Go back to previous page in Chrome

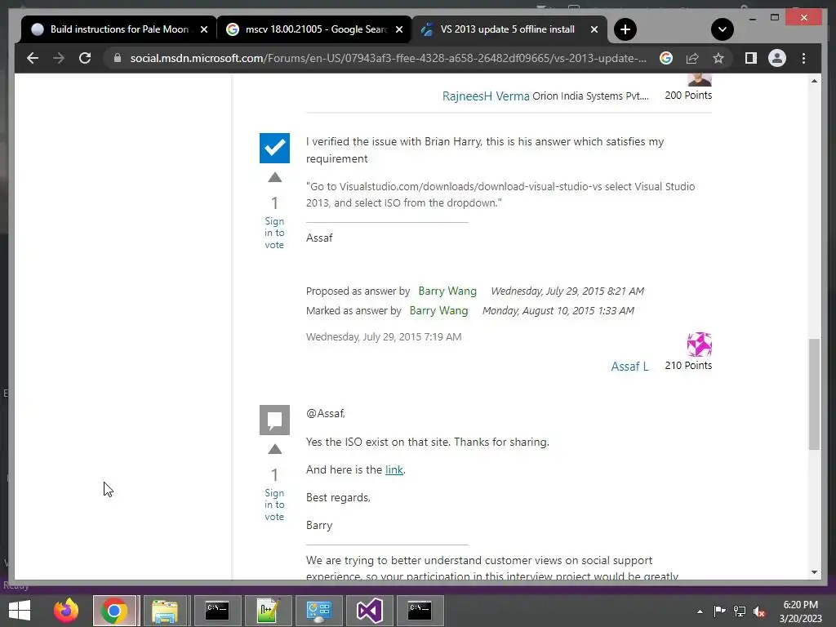(x=33, y=58)
